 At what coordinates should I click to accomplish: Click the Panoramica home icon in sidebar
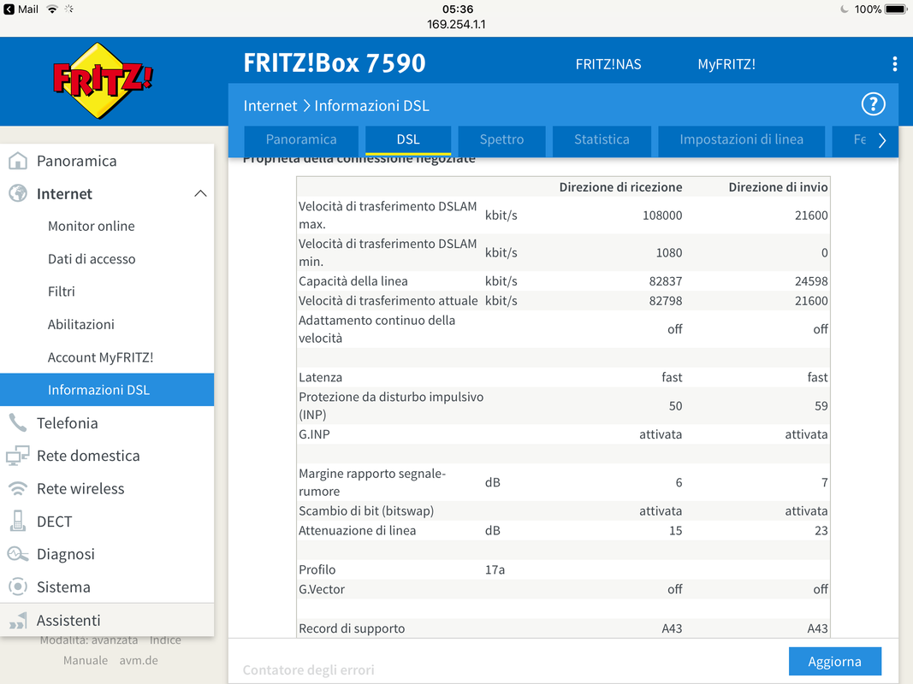click(18, 161)
